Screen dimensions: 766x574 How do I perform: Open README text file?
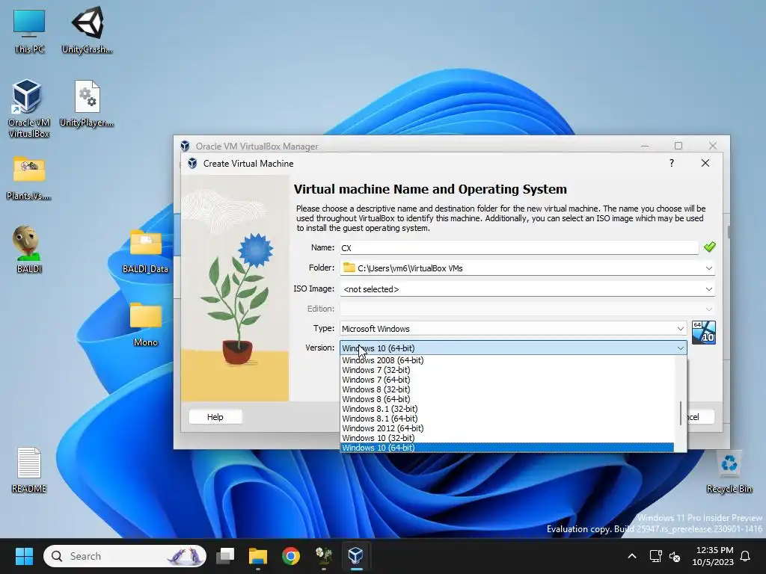[29, 469]
